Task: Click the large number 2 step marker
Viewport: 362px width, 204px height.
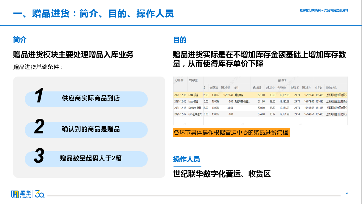Action: pyautogui.click(x=39, y=127)
